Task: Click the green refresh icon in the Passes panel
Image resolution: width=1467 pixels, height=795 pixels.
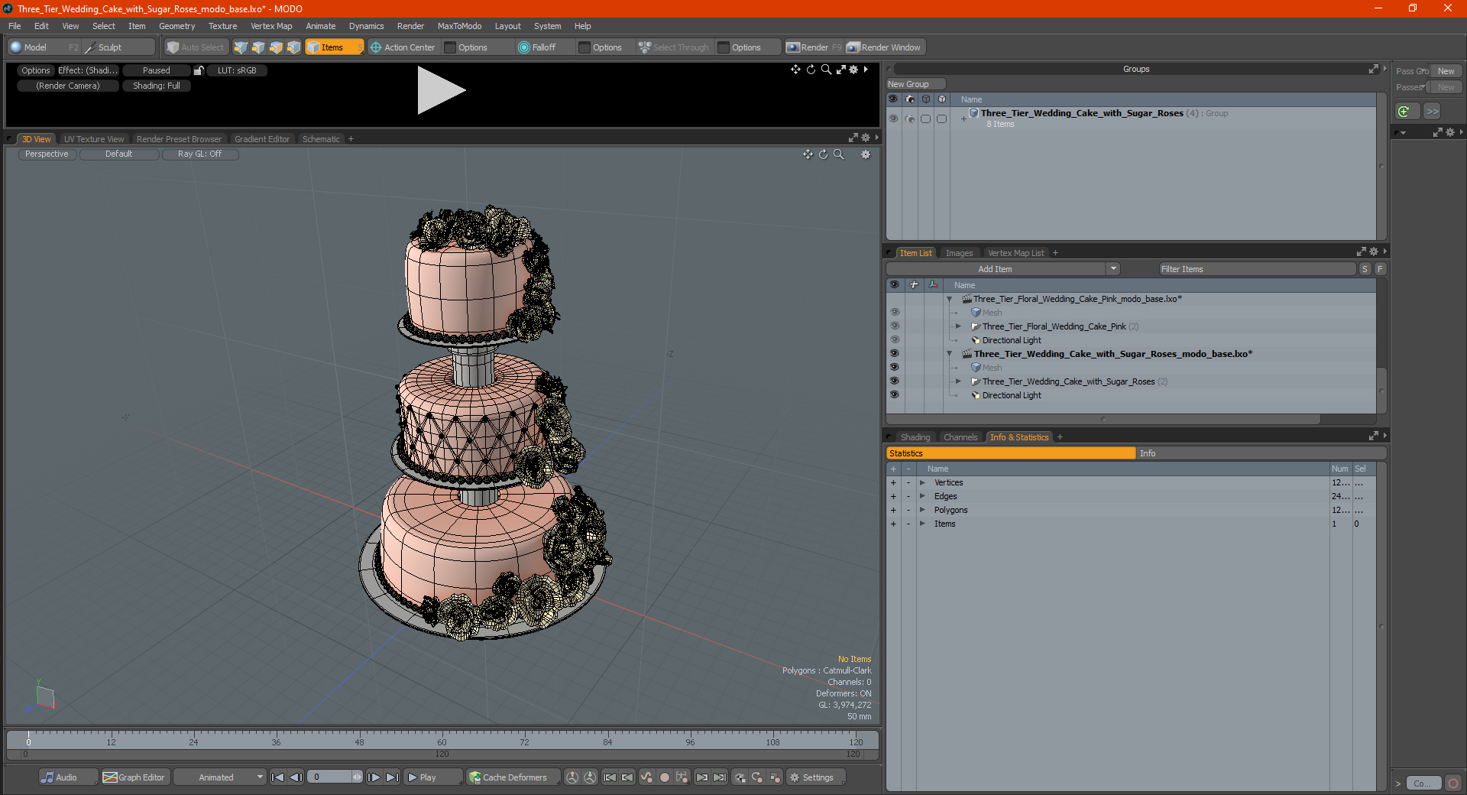Action: (x=1404, y=112)
